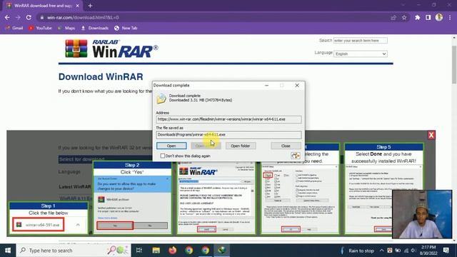Open the Chrome extensions puzzle icon

(x=417, y=17)
